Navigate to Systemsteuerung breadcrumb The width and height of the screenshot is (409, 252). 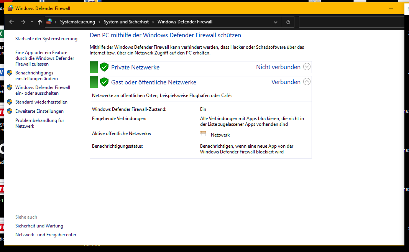tap(77, 22)
